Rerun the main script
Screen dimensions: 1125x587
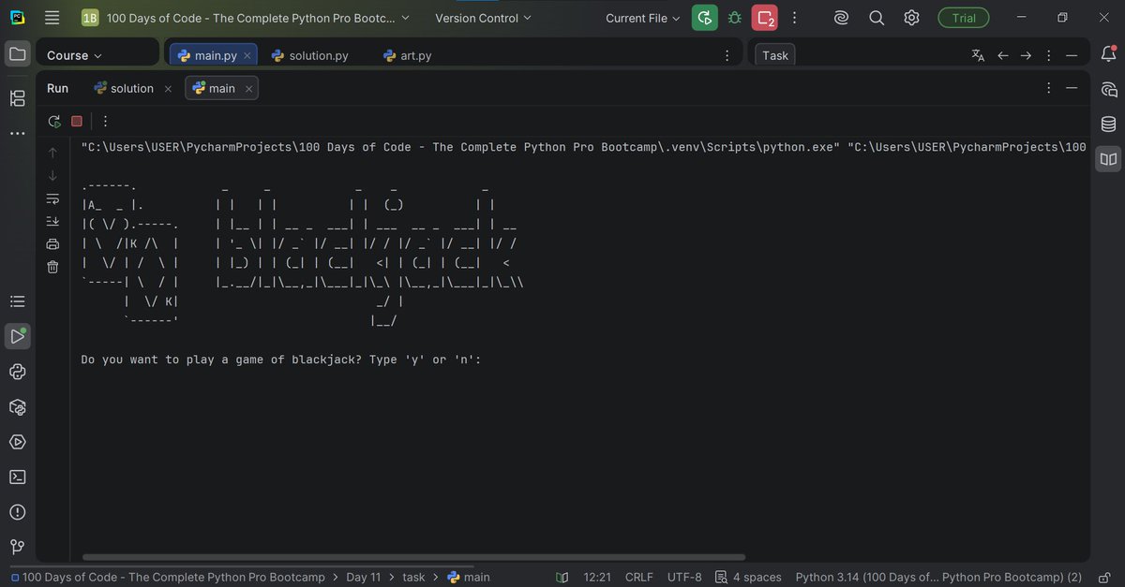(53, 121)
